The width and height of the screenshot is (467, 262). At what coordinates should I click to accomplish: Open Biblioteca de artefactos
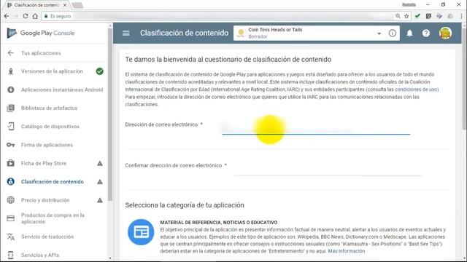49,108
